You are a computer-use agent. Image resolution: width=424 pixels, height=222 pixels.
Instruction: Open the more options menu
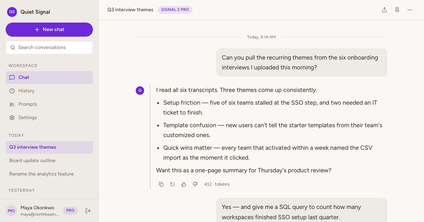410,10
